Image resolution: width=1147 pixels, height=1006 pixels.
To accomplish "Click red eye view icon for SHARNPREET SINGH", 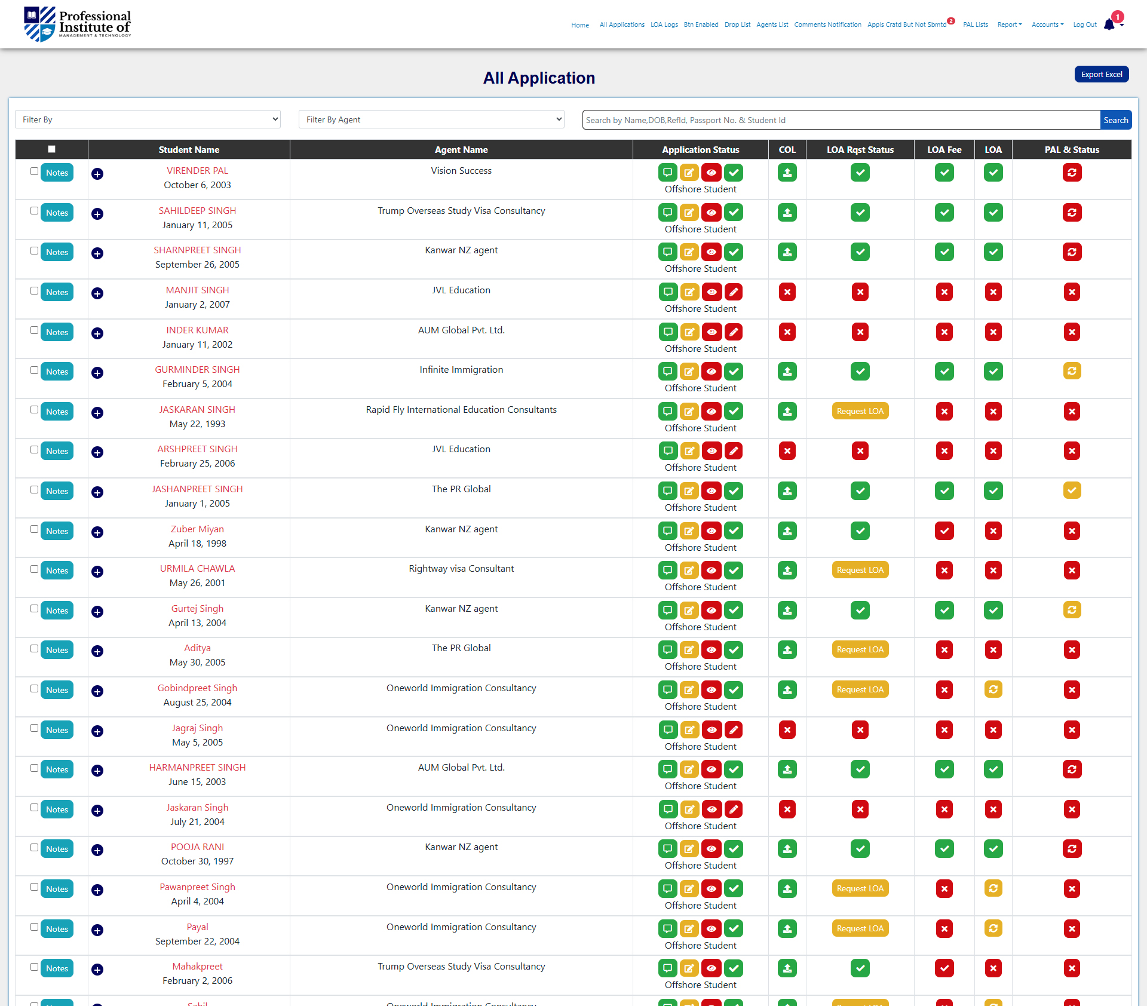I will (x=711, y=252).
